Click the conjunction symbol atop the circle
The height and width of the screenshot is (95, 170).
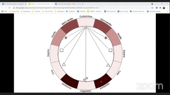(x=86, y=28)
